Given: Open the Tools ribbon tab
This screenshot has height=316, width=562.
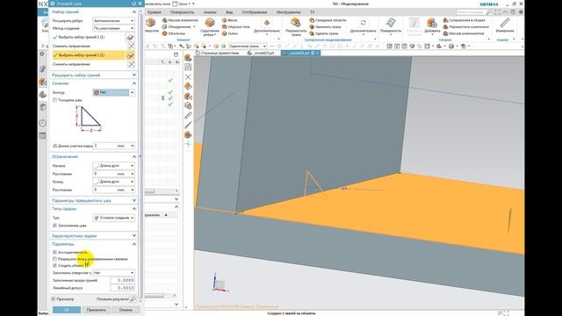Looking at the screenshot, I should (x=289, y=12).
